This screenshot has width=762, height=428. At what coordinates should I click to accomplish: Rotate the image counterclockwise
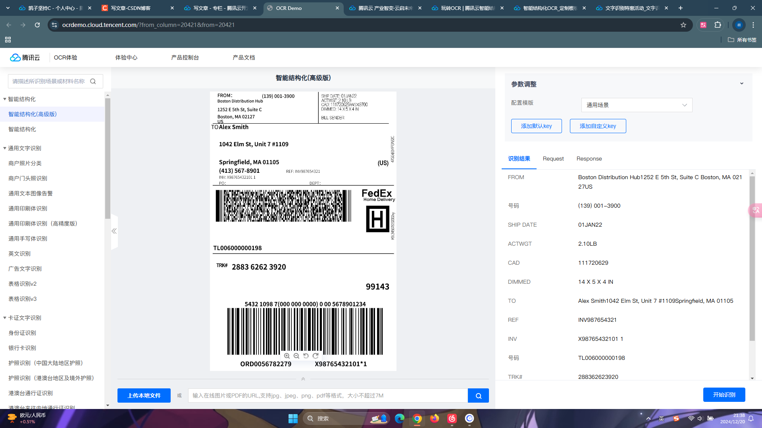tap(306, 356)
